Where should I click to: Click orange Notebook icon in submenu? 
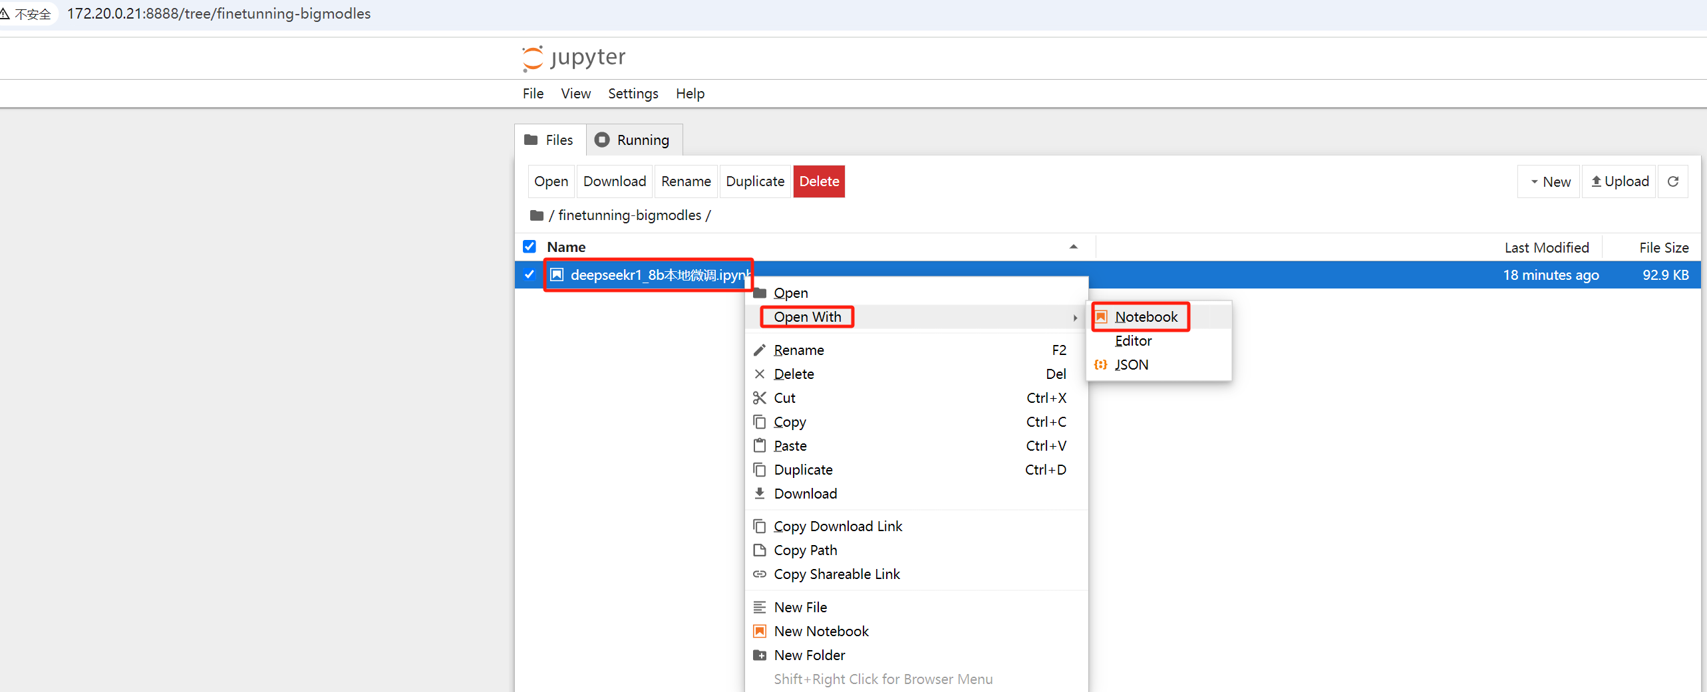pos(1101,317)
